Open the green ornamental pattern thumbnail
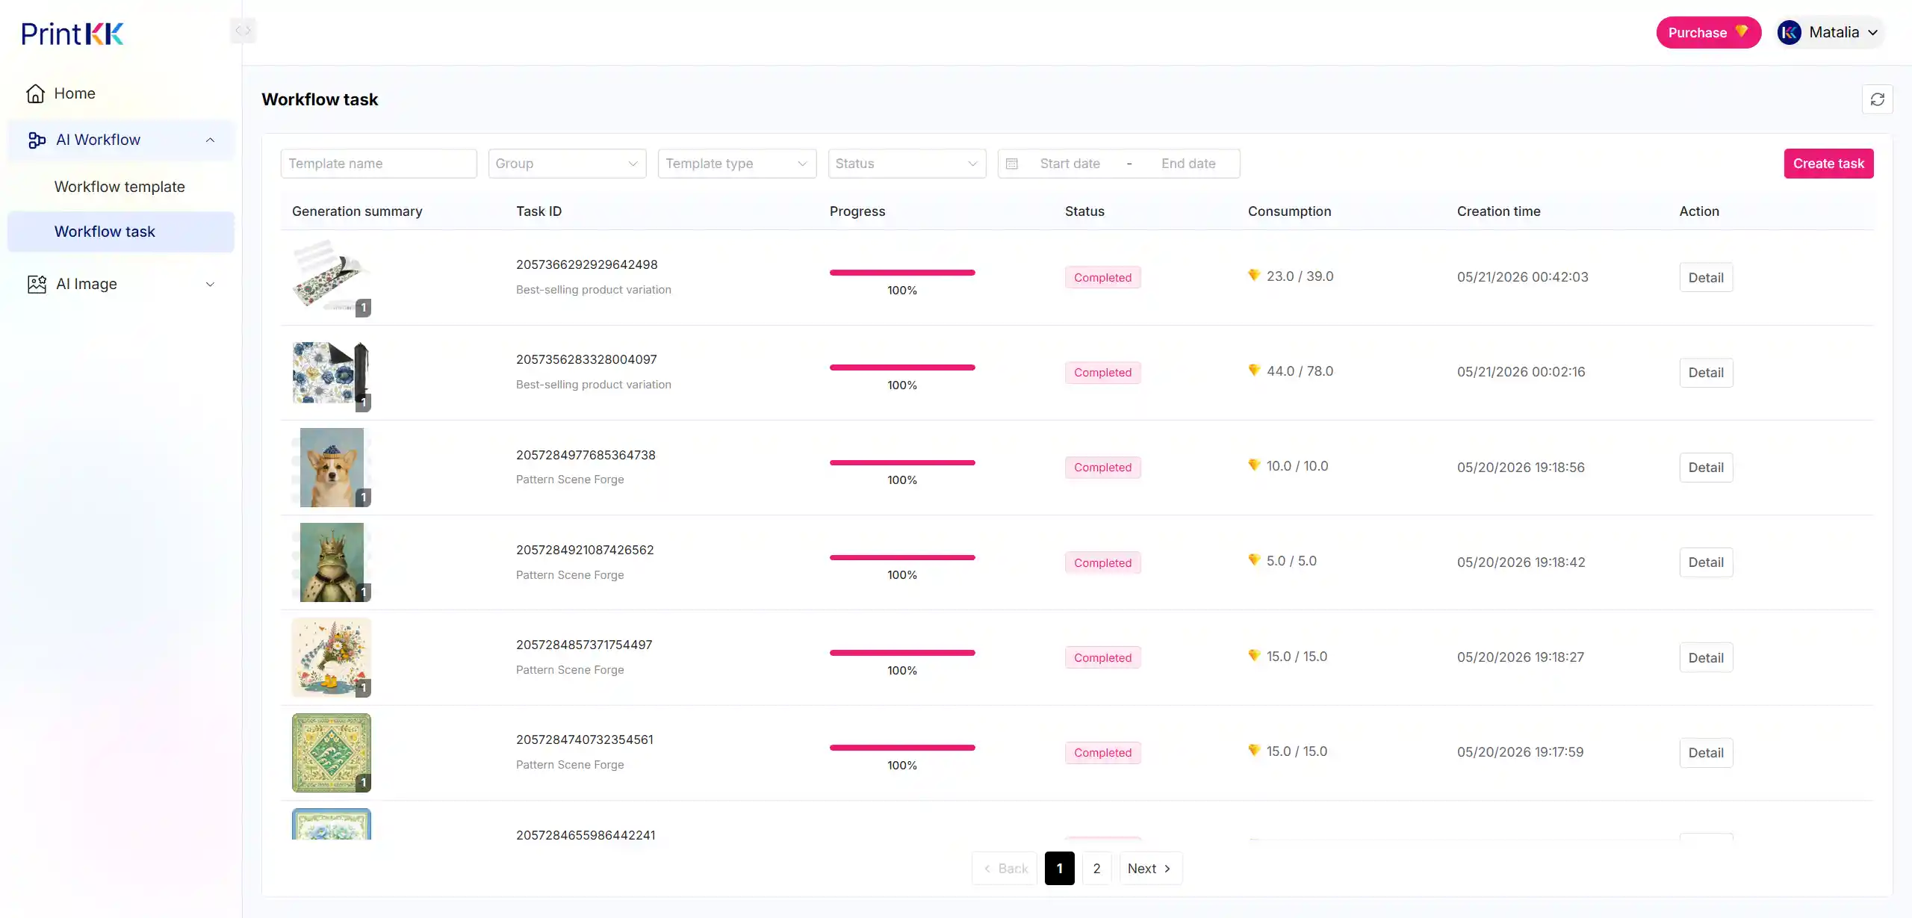This screenshot has width=1912, height=918. pos(332,752)
